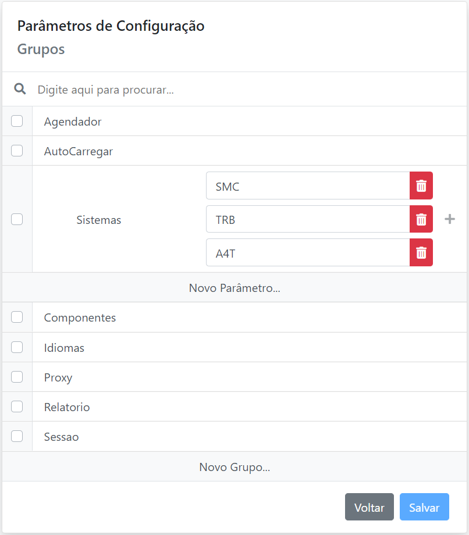Go back with the Voltar button
This screenshot has width=469, height=535.
click(x=369, y=507)
